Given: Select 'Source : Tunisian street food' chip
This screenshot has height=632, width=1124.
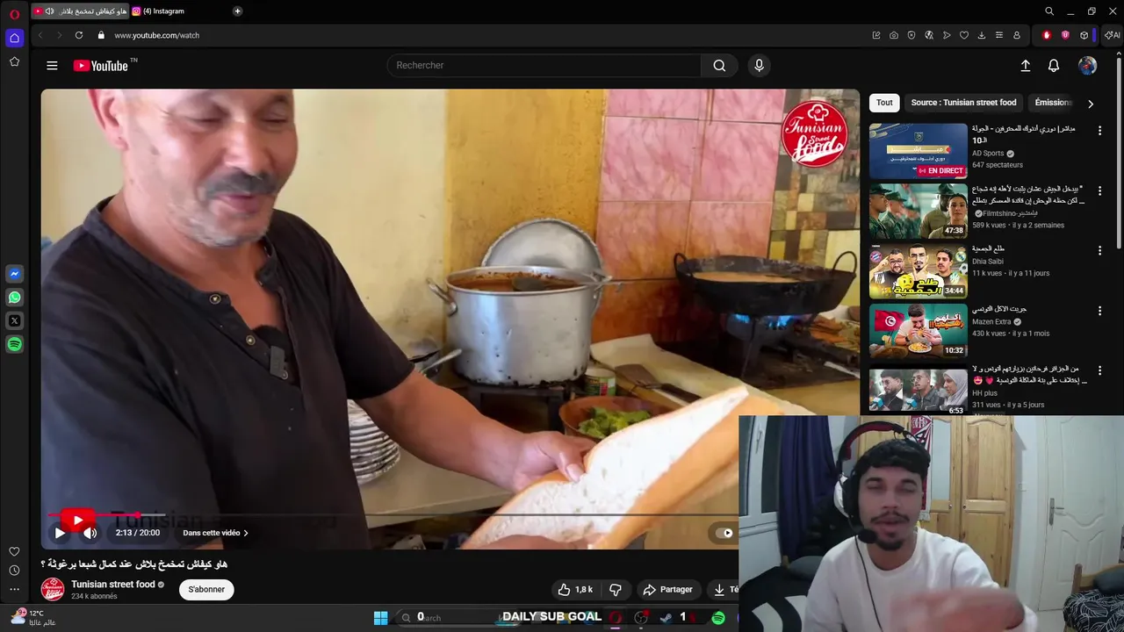Looking at the screenshot, I should pos(963,103).
